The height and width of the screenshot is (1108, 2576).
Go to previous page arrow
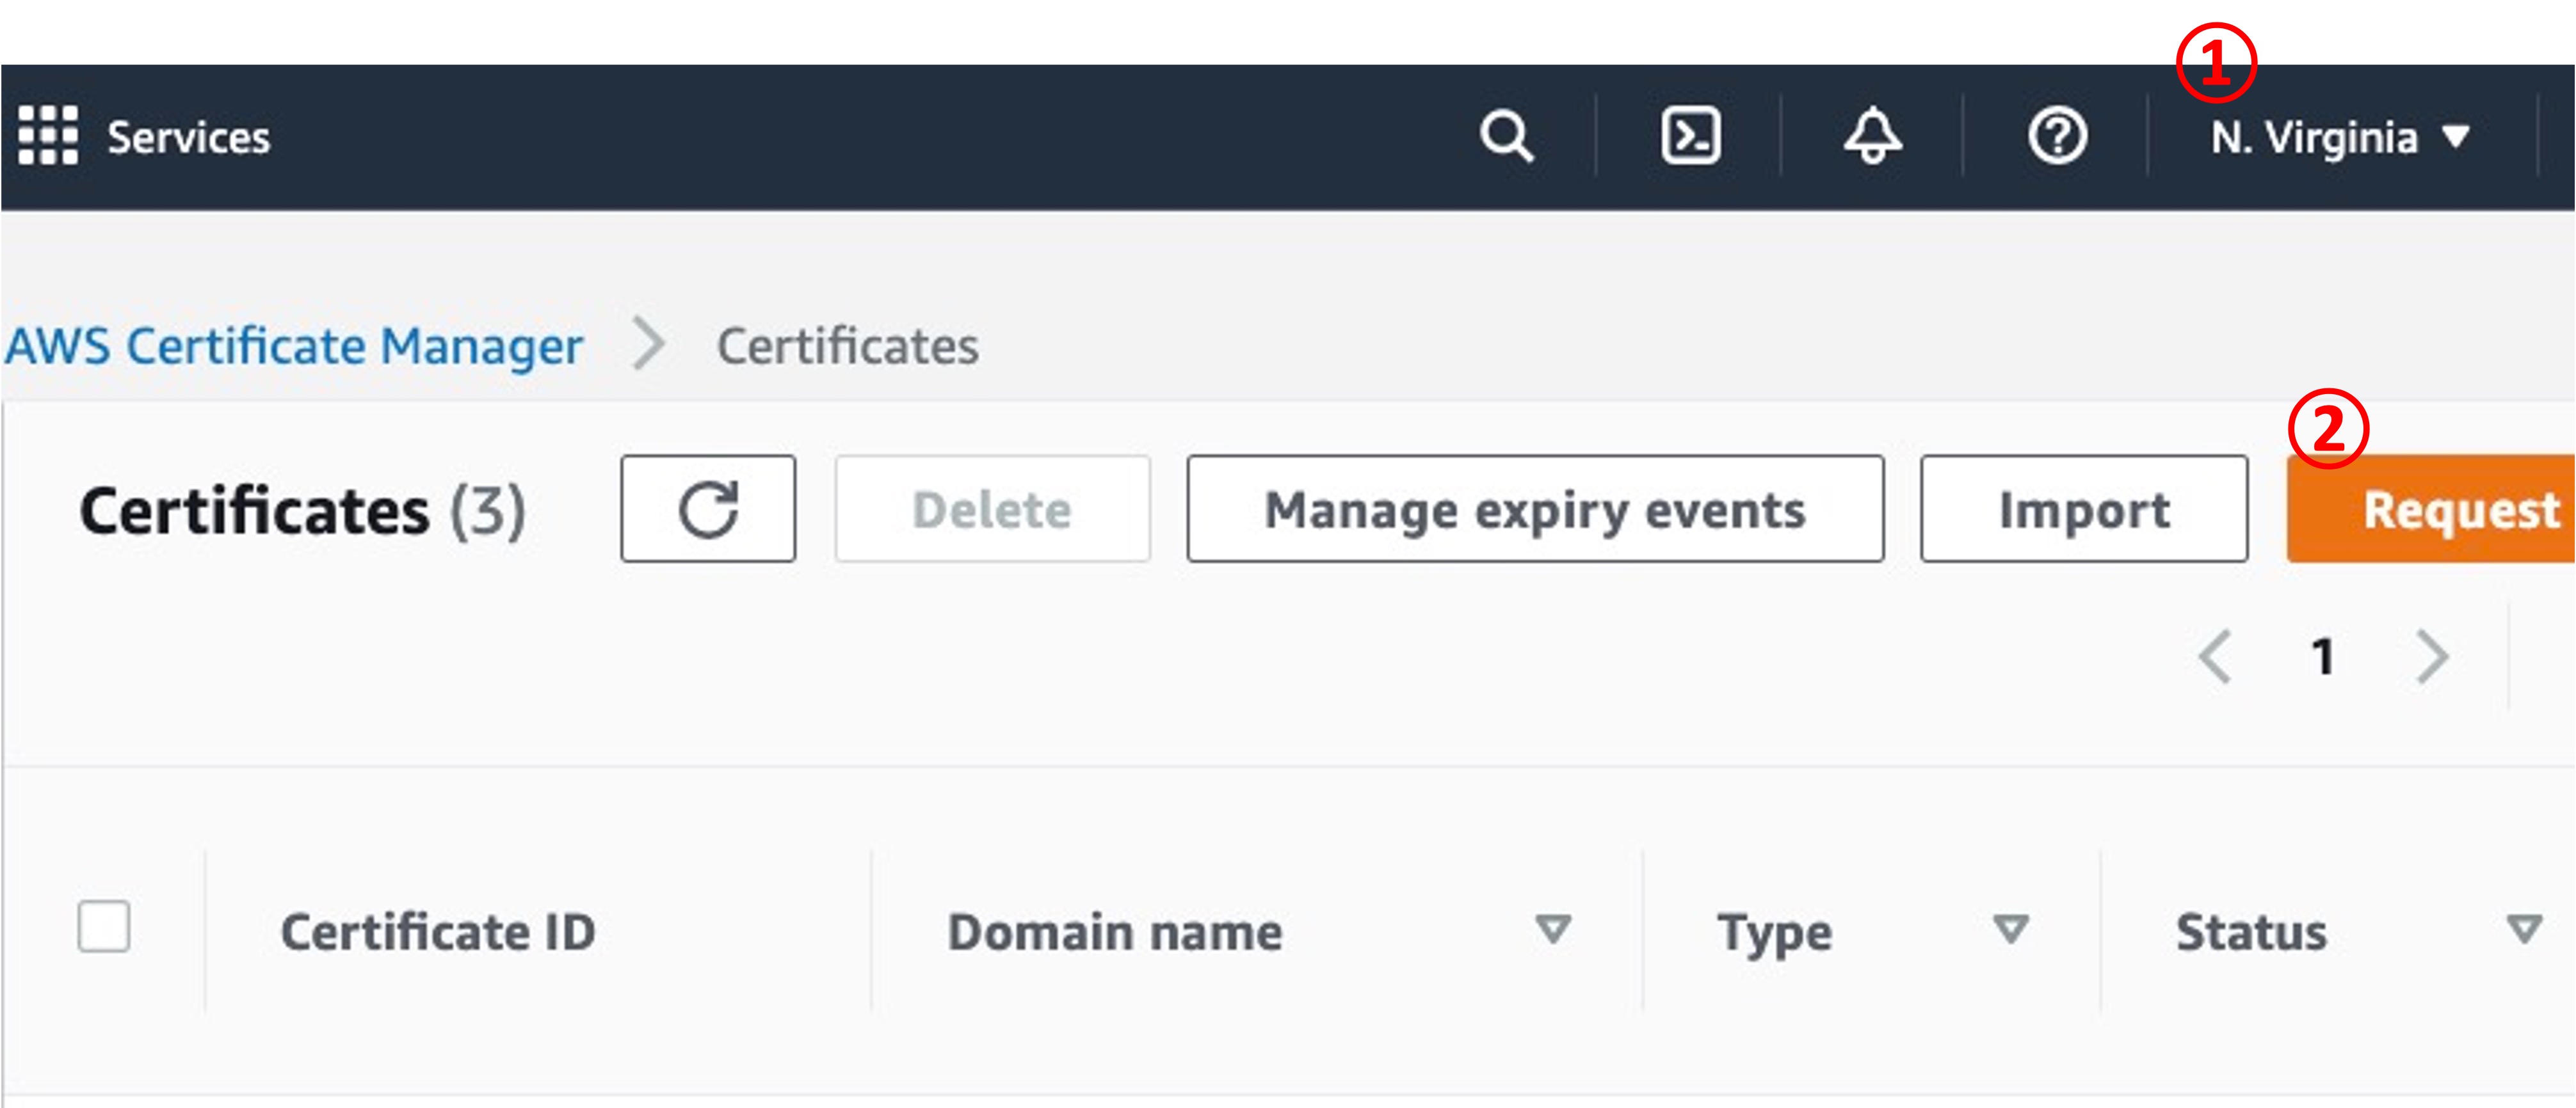tap(2215, 656)
